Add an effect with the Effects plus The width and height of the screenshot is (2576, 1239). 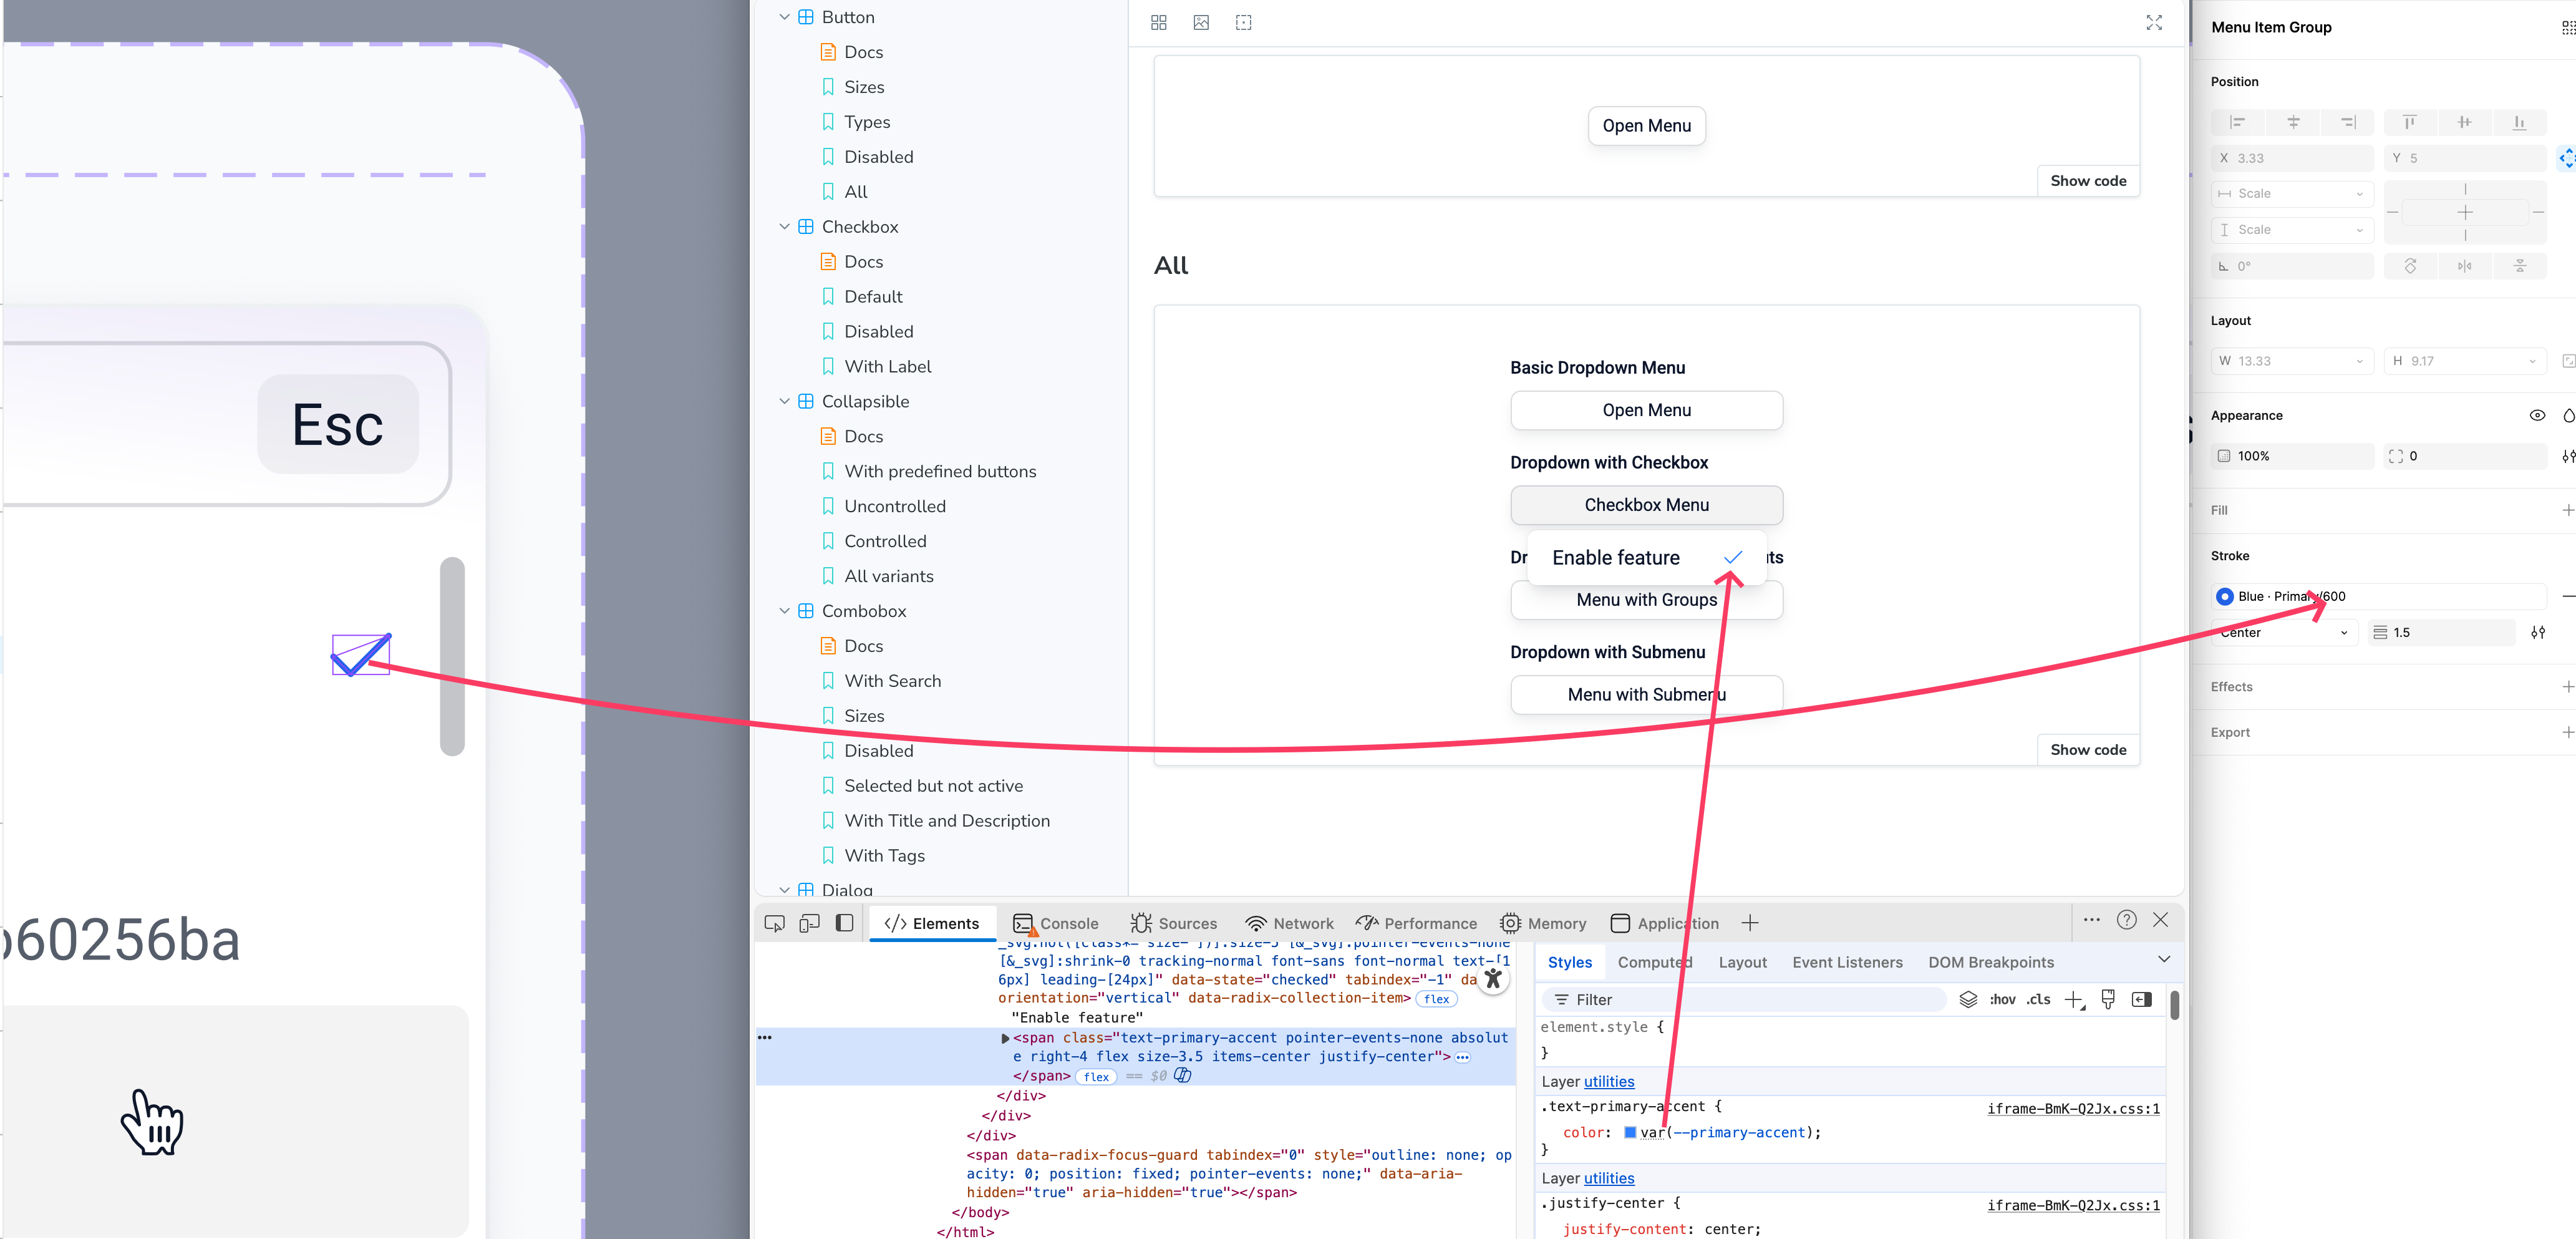point(2567,686)
